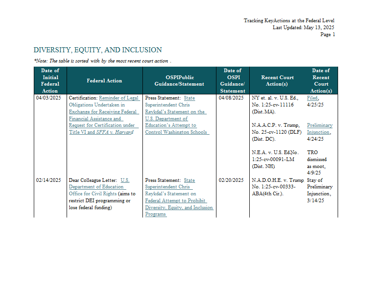
Task: Click the 04/08/2025 OSPI guidance date cell
Action: [x=231, y=98]
